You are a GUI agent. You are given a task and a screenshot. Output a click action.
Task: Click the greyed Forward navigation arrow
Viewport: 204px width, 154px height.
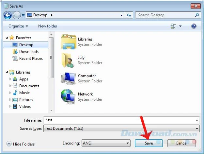click(x=17, y=15)
